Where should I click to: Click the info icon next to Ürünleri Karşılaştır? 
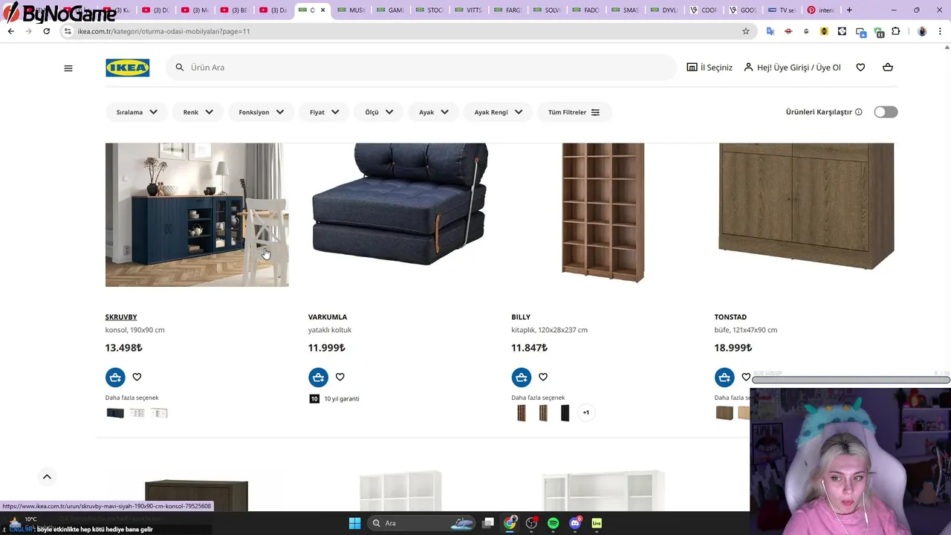[x=858, y=112]
